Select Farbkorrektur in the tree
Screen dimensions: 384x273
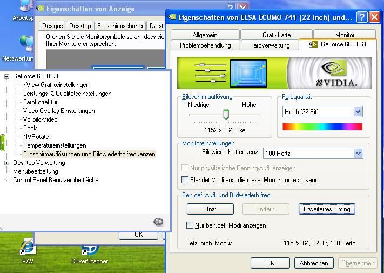click(41, 102)
